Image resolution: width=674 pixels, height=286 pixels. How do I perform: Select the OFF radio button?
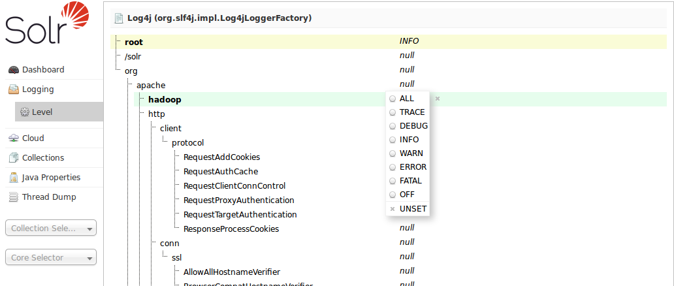393,195
